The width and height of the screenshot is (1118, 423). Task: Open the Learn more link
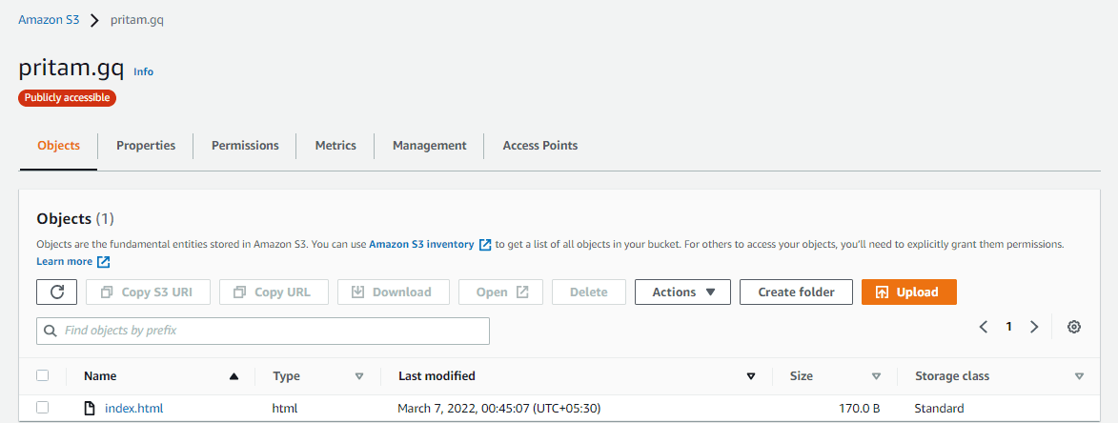click(x=64, y=261)
